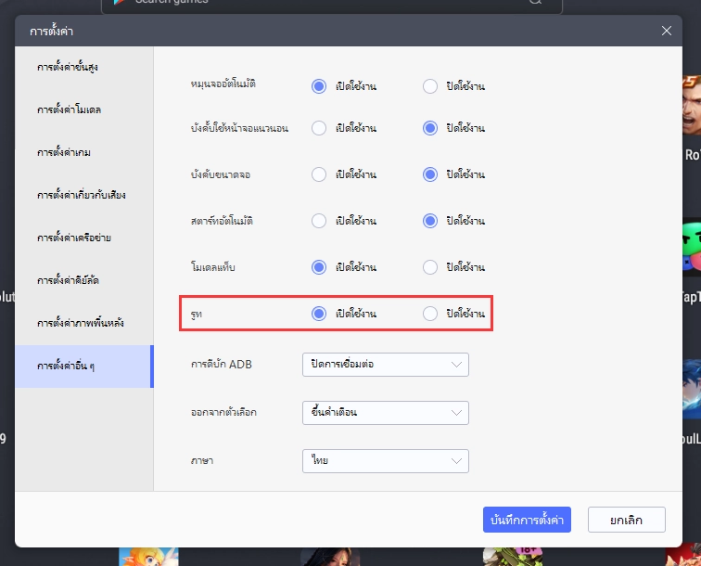Open the ออกจากตัวเลือก exit option dropdown
Viewport: 701px width, 566px height.
tap(385, 412)
